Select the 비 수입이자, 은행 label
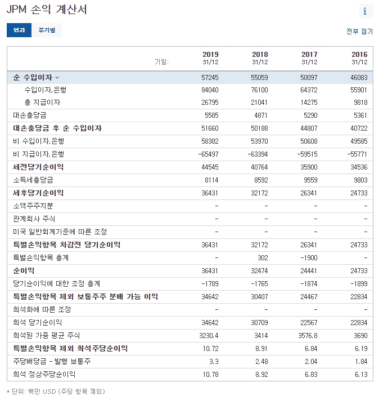379x400 pixels. pos(38,141)
